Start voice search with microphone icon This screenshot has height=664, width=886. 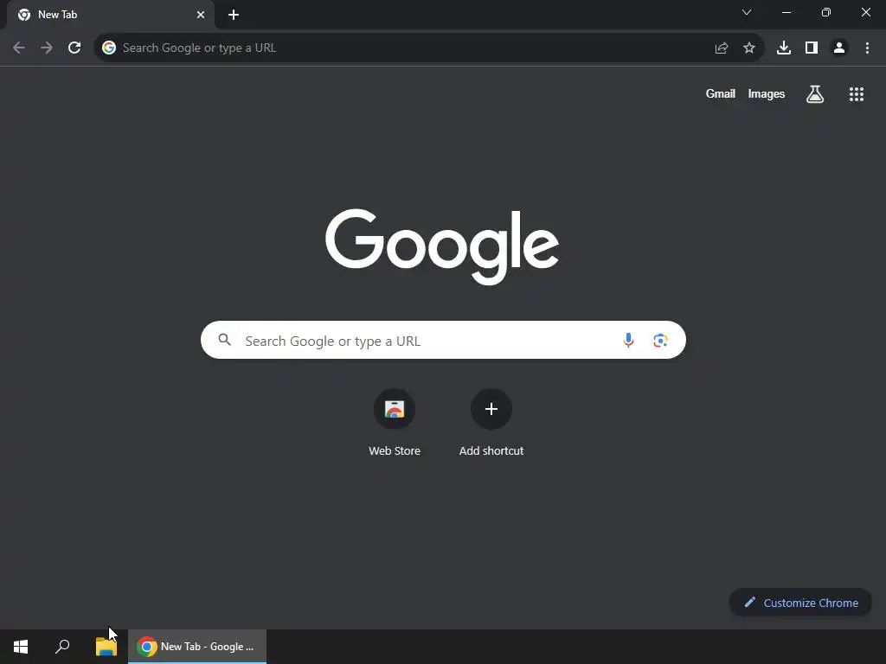tap(628, 340)
